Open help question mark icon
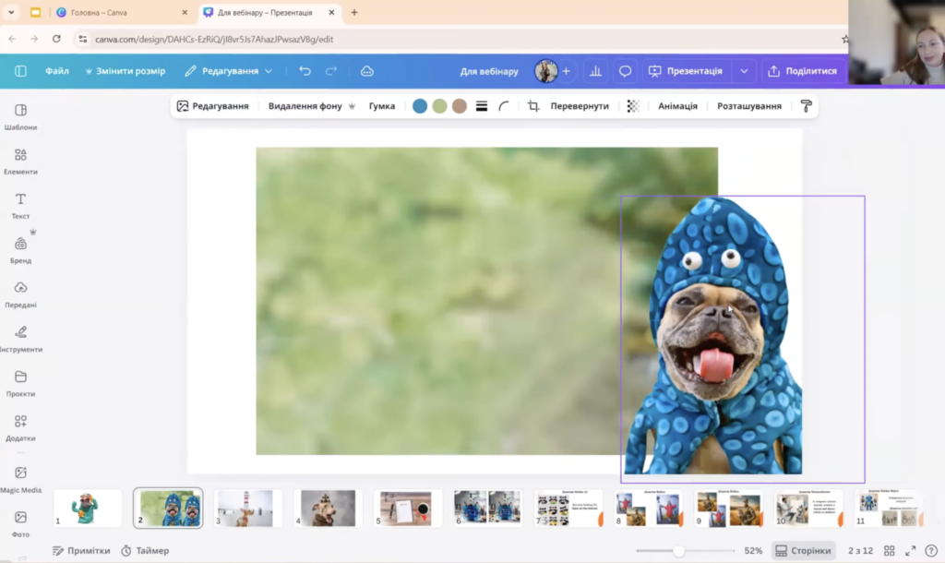 [931, 551]
